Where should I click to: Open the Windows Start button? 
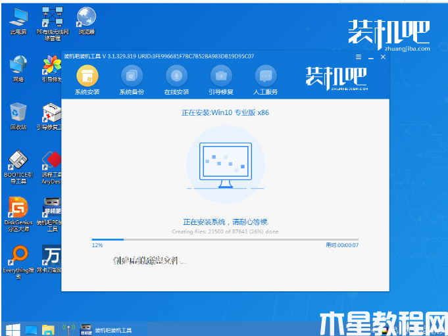[13, 330]
